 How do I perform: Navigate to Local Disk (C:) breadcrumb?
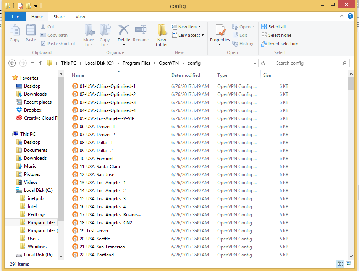click(99, 63)
